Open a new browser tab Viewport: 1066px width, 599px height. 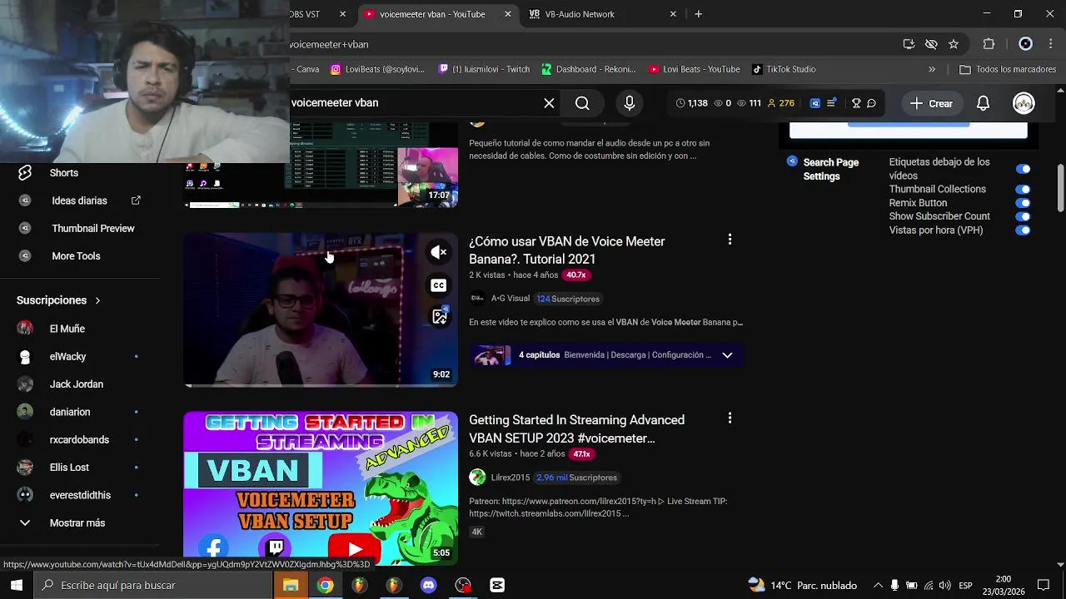click(698, 14)
